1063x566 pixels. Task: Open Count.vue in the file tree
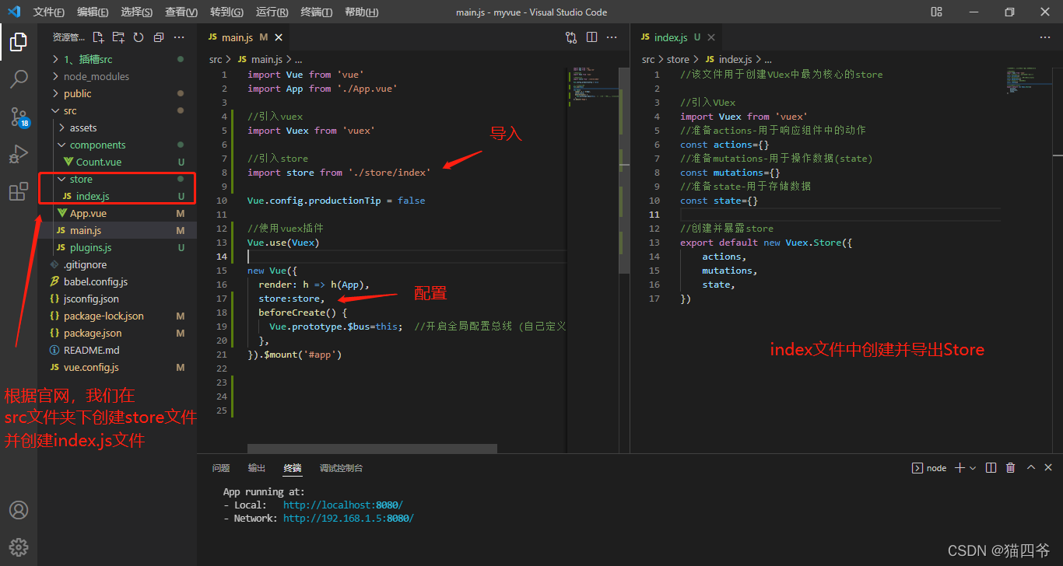pos(117,162)
